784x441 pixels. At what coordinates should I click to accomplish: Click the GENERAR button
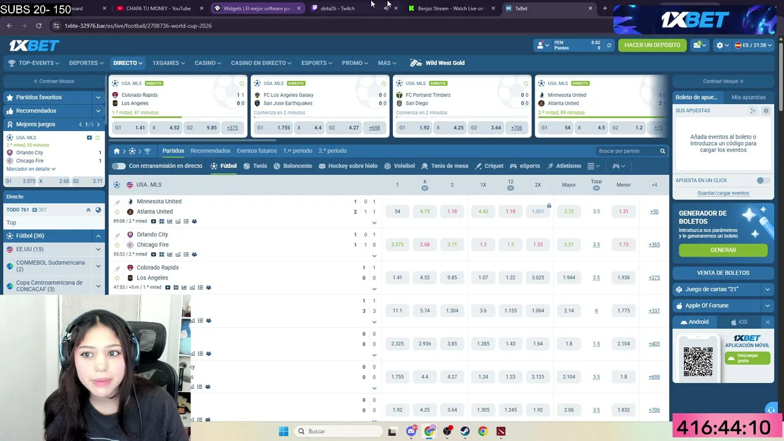click(723, 250)
